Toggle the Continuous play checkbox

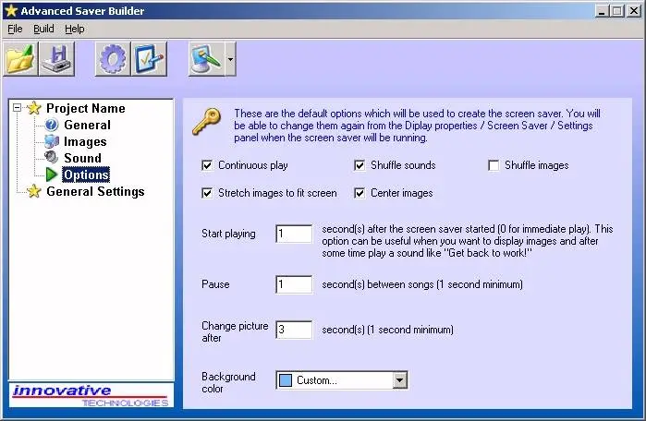(x=207, y=165)
